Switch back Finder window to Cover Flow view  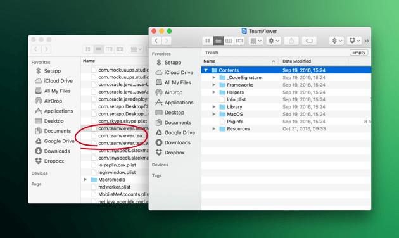(x=120, y=49)
